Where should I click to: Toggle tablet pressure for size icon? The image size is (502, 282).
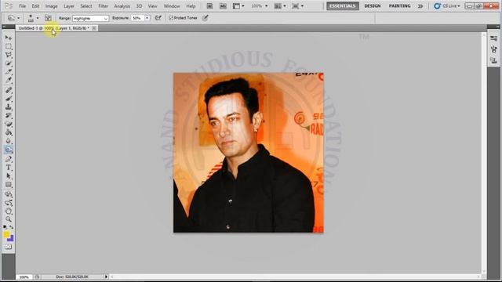206,18
